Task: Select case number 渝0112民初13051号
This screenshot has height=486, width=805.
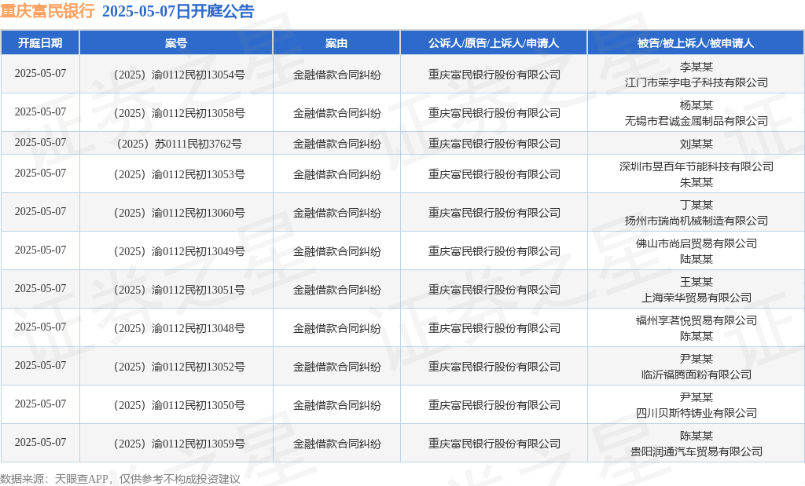Action: [179, 290]
